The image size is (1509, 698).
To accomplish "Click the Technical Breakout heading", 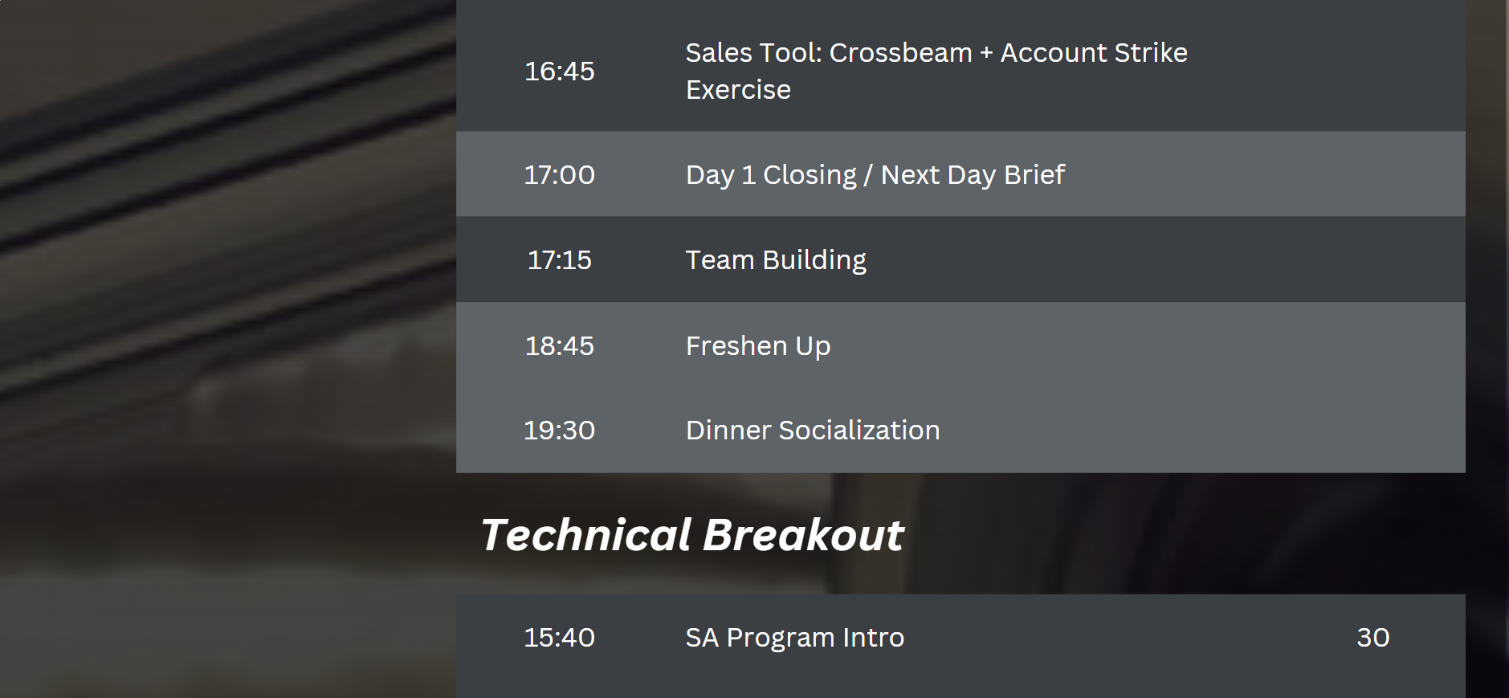I will coord(692,534).
